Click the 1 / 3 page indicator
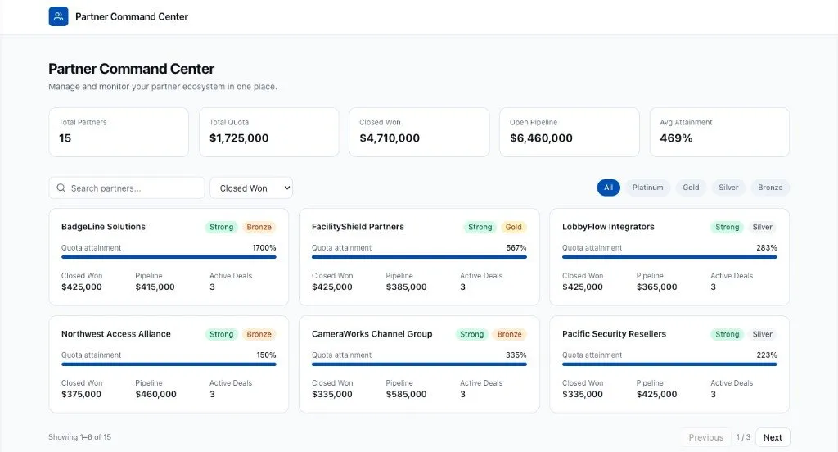 point(743,437)
